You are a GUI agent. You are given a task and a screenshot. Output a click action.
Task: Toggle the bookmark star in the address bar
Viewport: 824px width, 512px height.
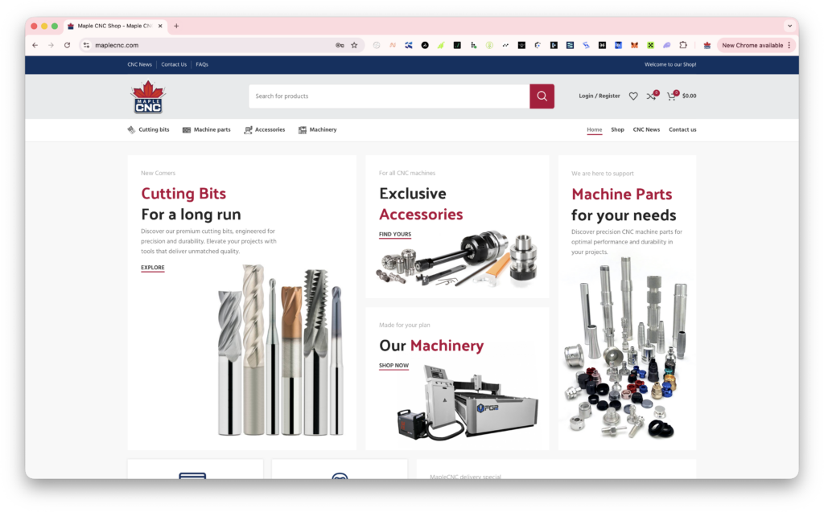pos(353,46)
